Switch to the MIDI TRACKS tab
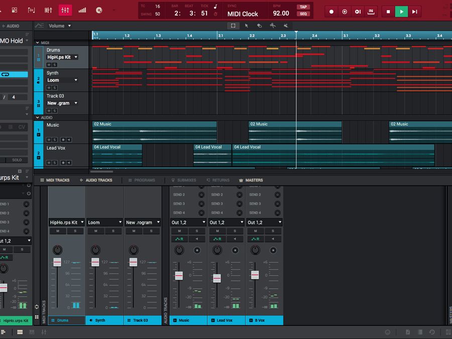This screenshot has width=452, height=339. click(55, 180)
